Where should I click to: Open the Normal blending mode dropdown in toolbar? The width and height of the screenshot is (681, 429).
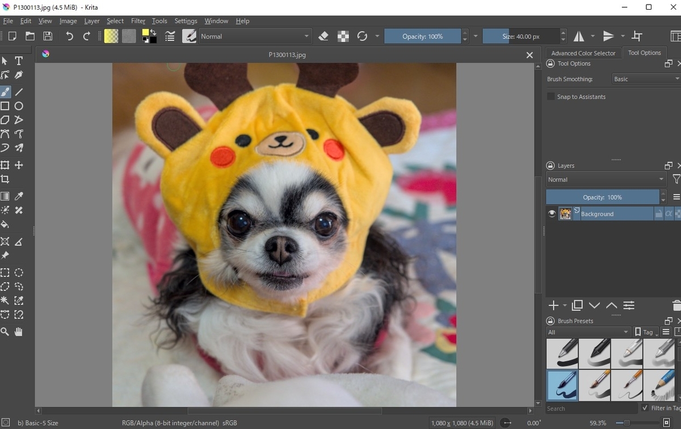(x=255, y=36)
